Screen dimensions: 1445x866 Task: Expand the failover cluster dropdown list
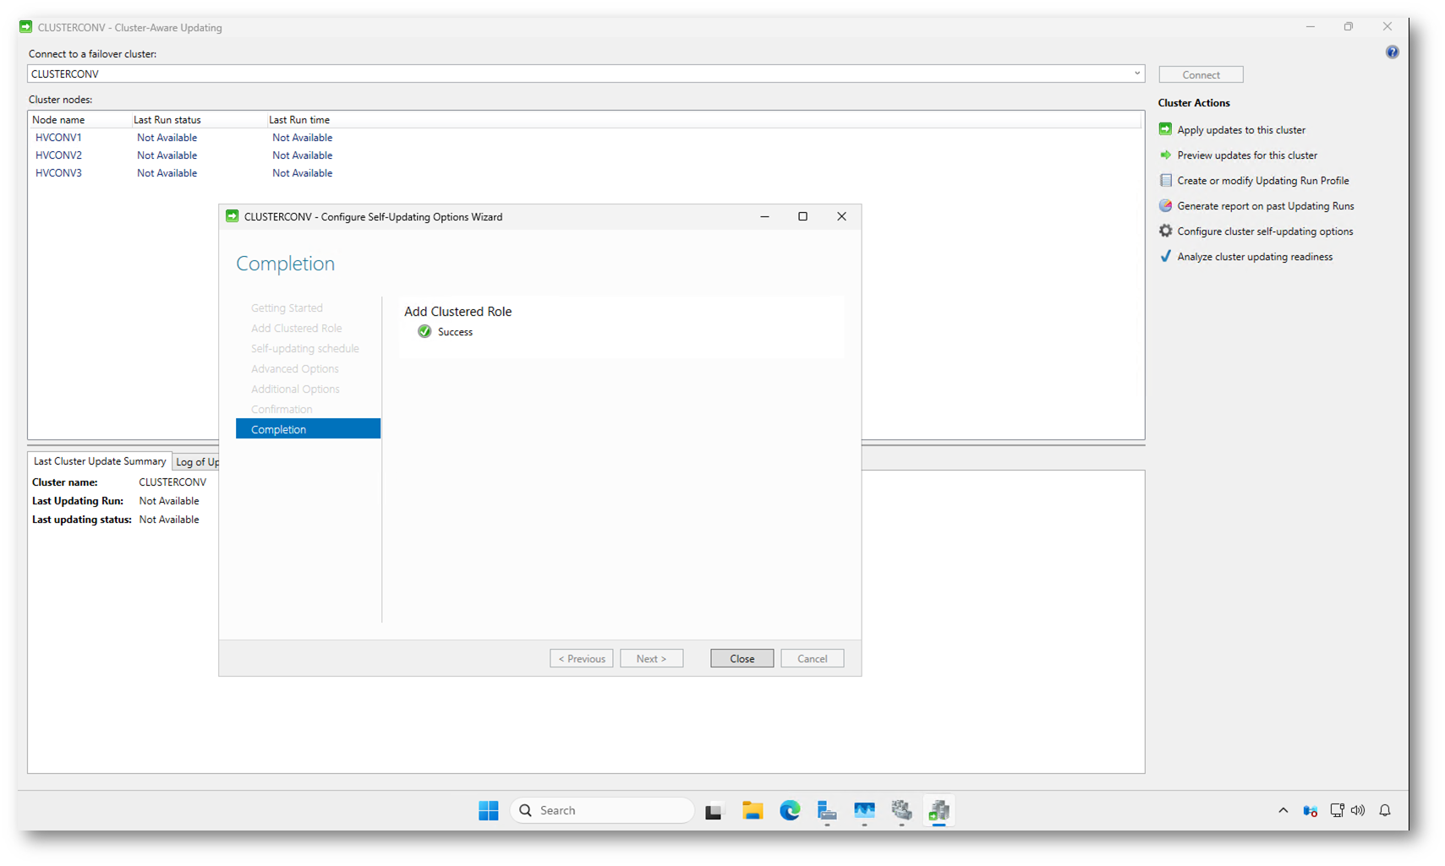click(x=1136, y=74)
